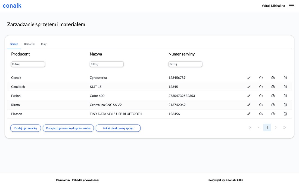Show inactive equipment via Pokaż nieaktywny sprzęt
This screenshot has height=187, width=299.
(118, 128)
